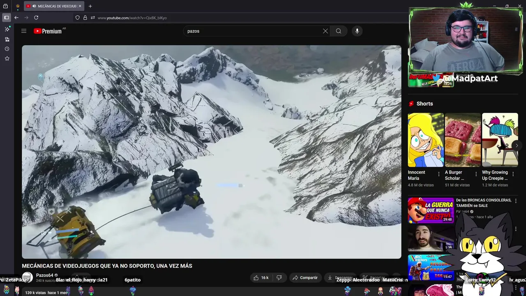Open Innocent Maria short thumbnail
This screenshot has width=526, height=296.
[426, 140]
